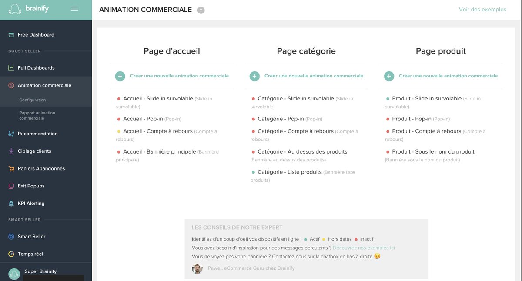Open Rapport animation commerciale submenu

[37, 115]
